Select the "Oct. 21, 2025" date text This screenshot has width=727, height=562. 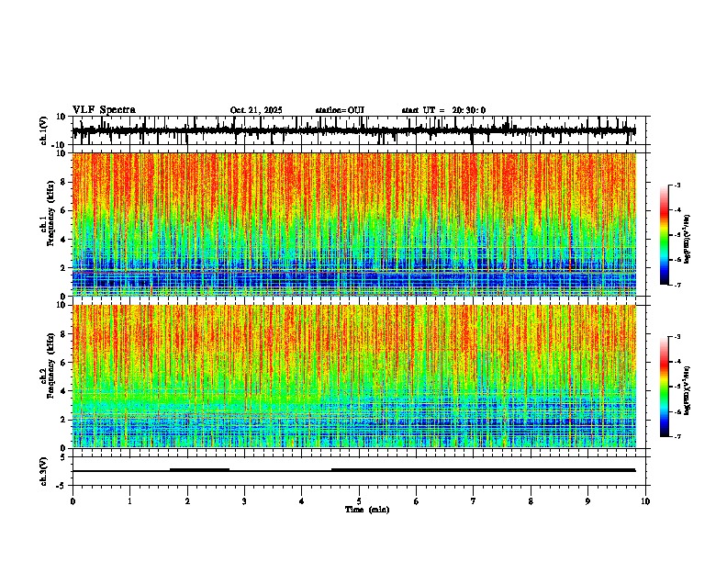(256, 110)
